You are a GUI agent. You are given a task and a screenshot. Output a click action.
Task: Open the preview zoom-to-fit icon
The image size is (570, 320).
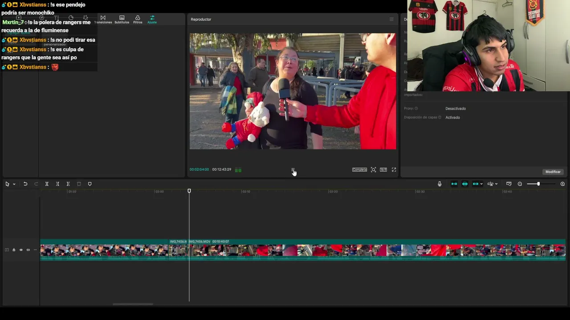point(374,170)
